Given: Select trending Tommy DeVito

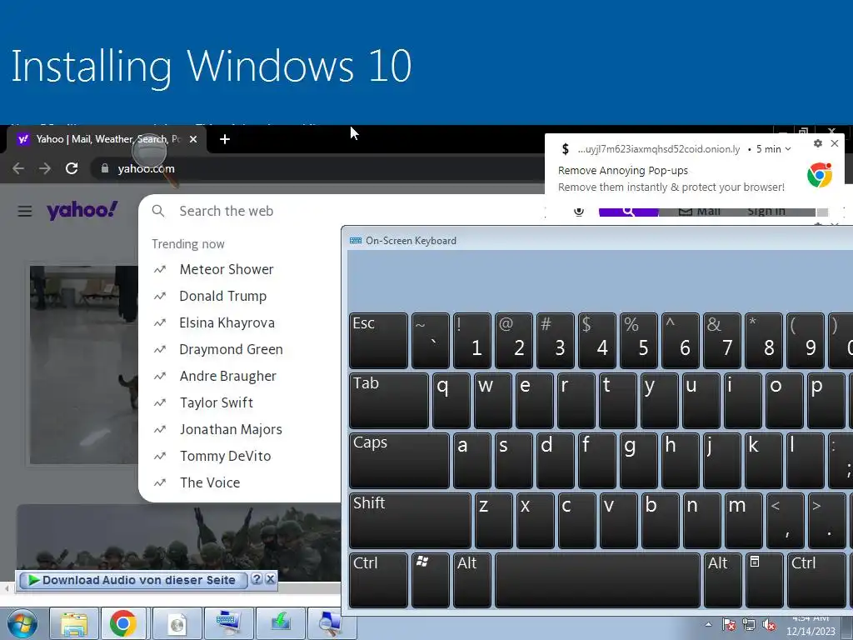Looking at the screenshot, I should (225, 456).
